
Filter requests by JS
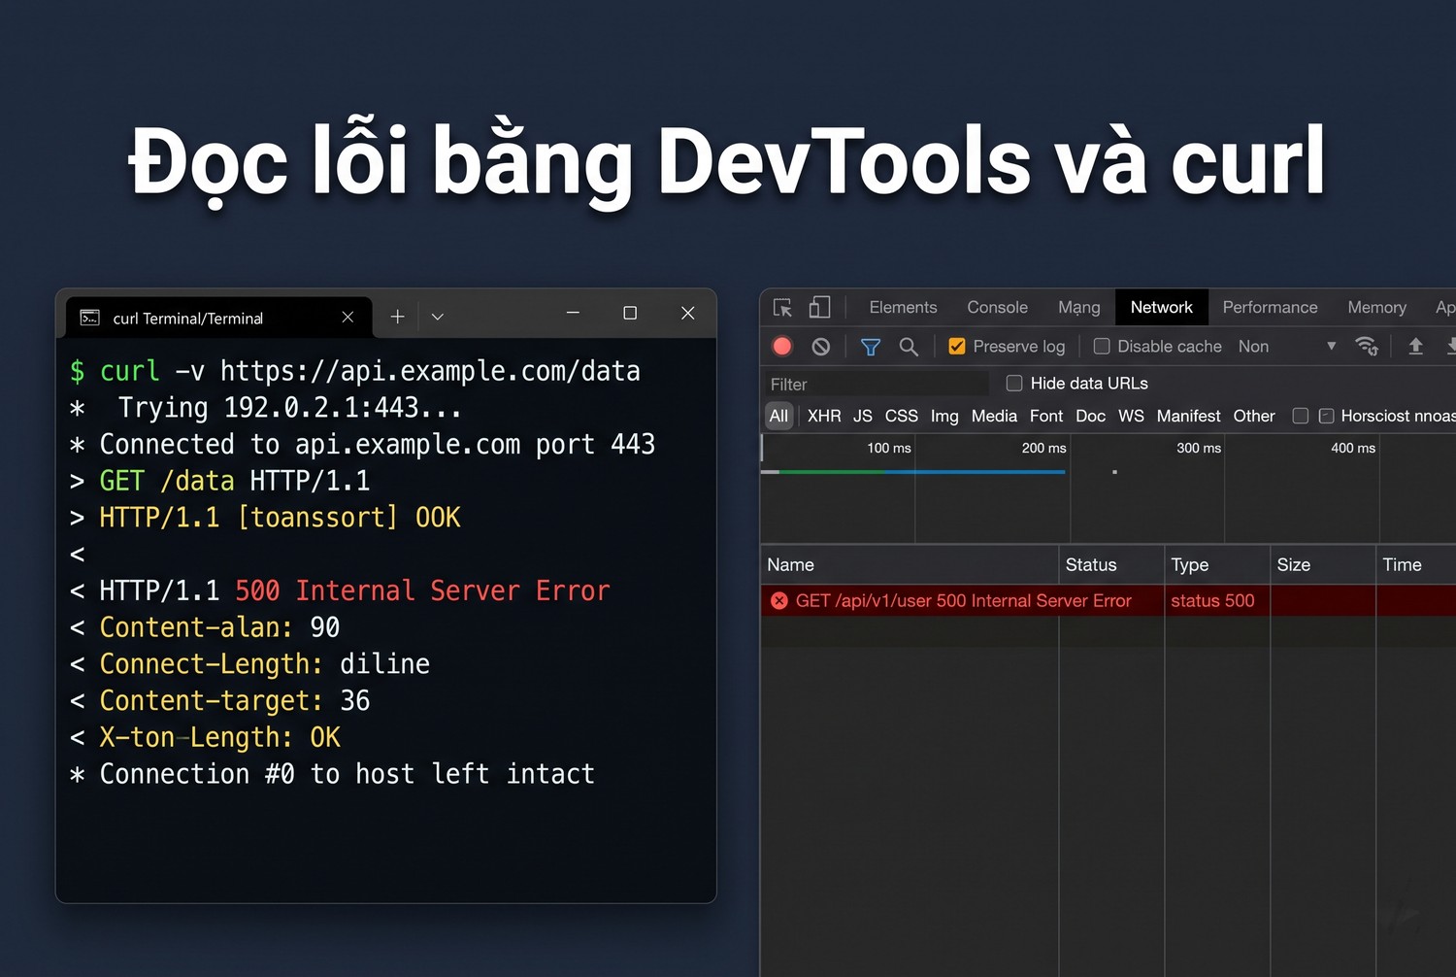pos(863,416)
